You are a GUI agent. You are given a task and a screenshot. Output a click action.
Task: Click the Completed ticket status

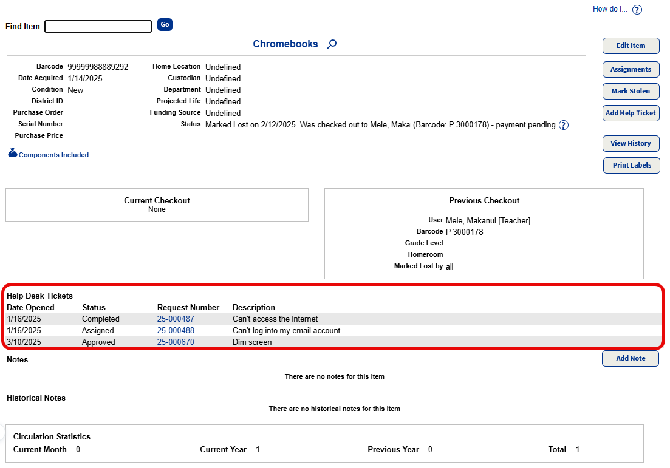[101, 319]
